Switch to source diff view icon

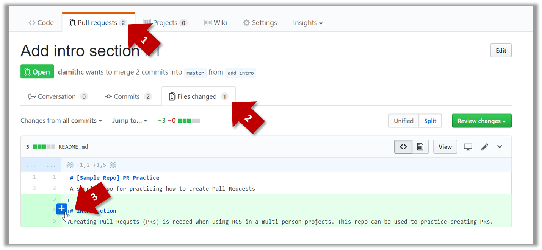403,147
